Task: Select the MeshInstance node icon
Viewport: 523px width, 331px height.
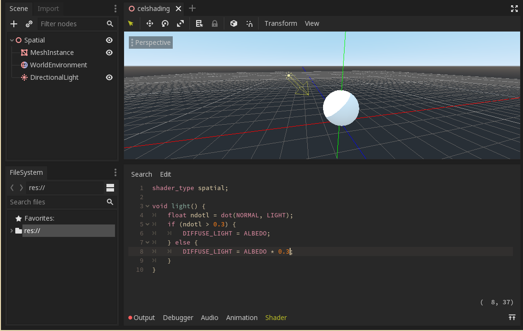Action: coord(24,53)
